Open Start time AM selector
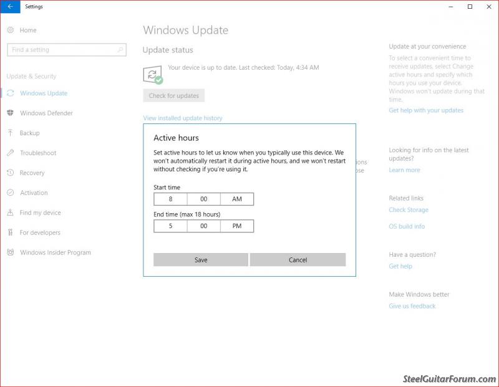Viewport: 499px width, 387px height. [237, 199]
